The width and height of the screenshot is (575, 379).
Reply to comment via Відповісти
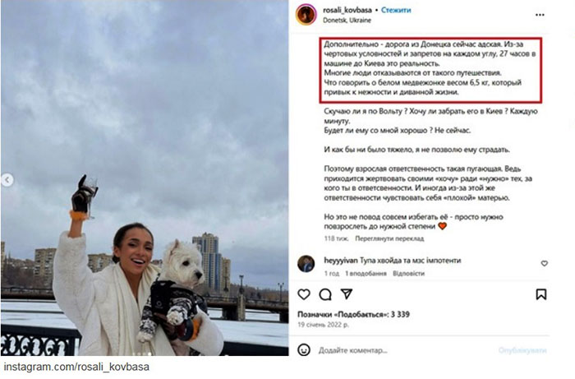408,273
